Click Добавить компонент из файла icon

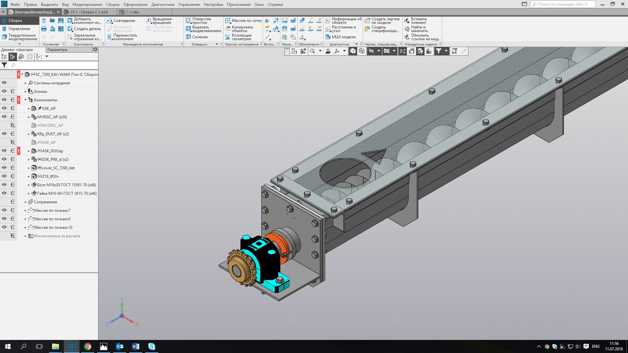coord(70,21)
